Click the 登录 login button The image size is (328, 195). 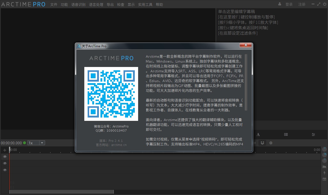(289, 4)
